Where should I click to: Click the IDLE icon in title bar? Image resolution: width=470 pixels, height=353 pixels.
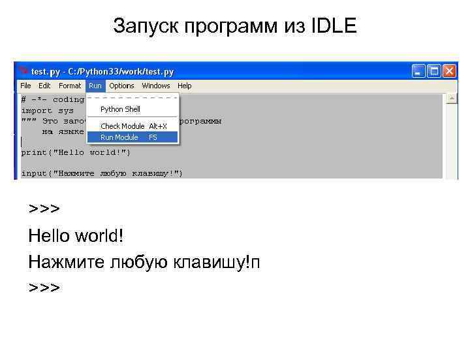click(x=23, y=71)
